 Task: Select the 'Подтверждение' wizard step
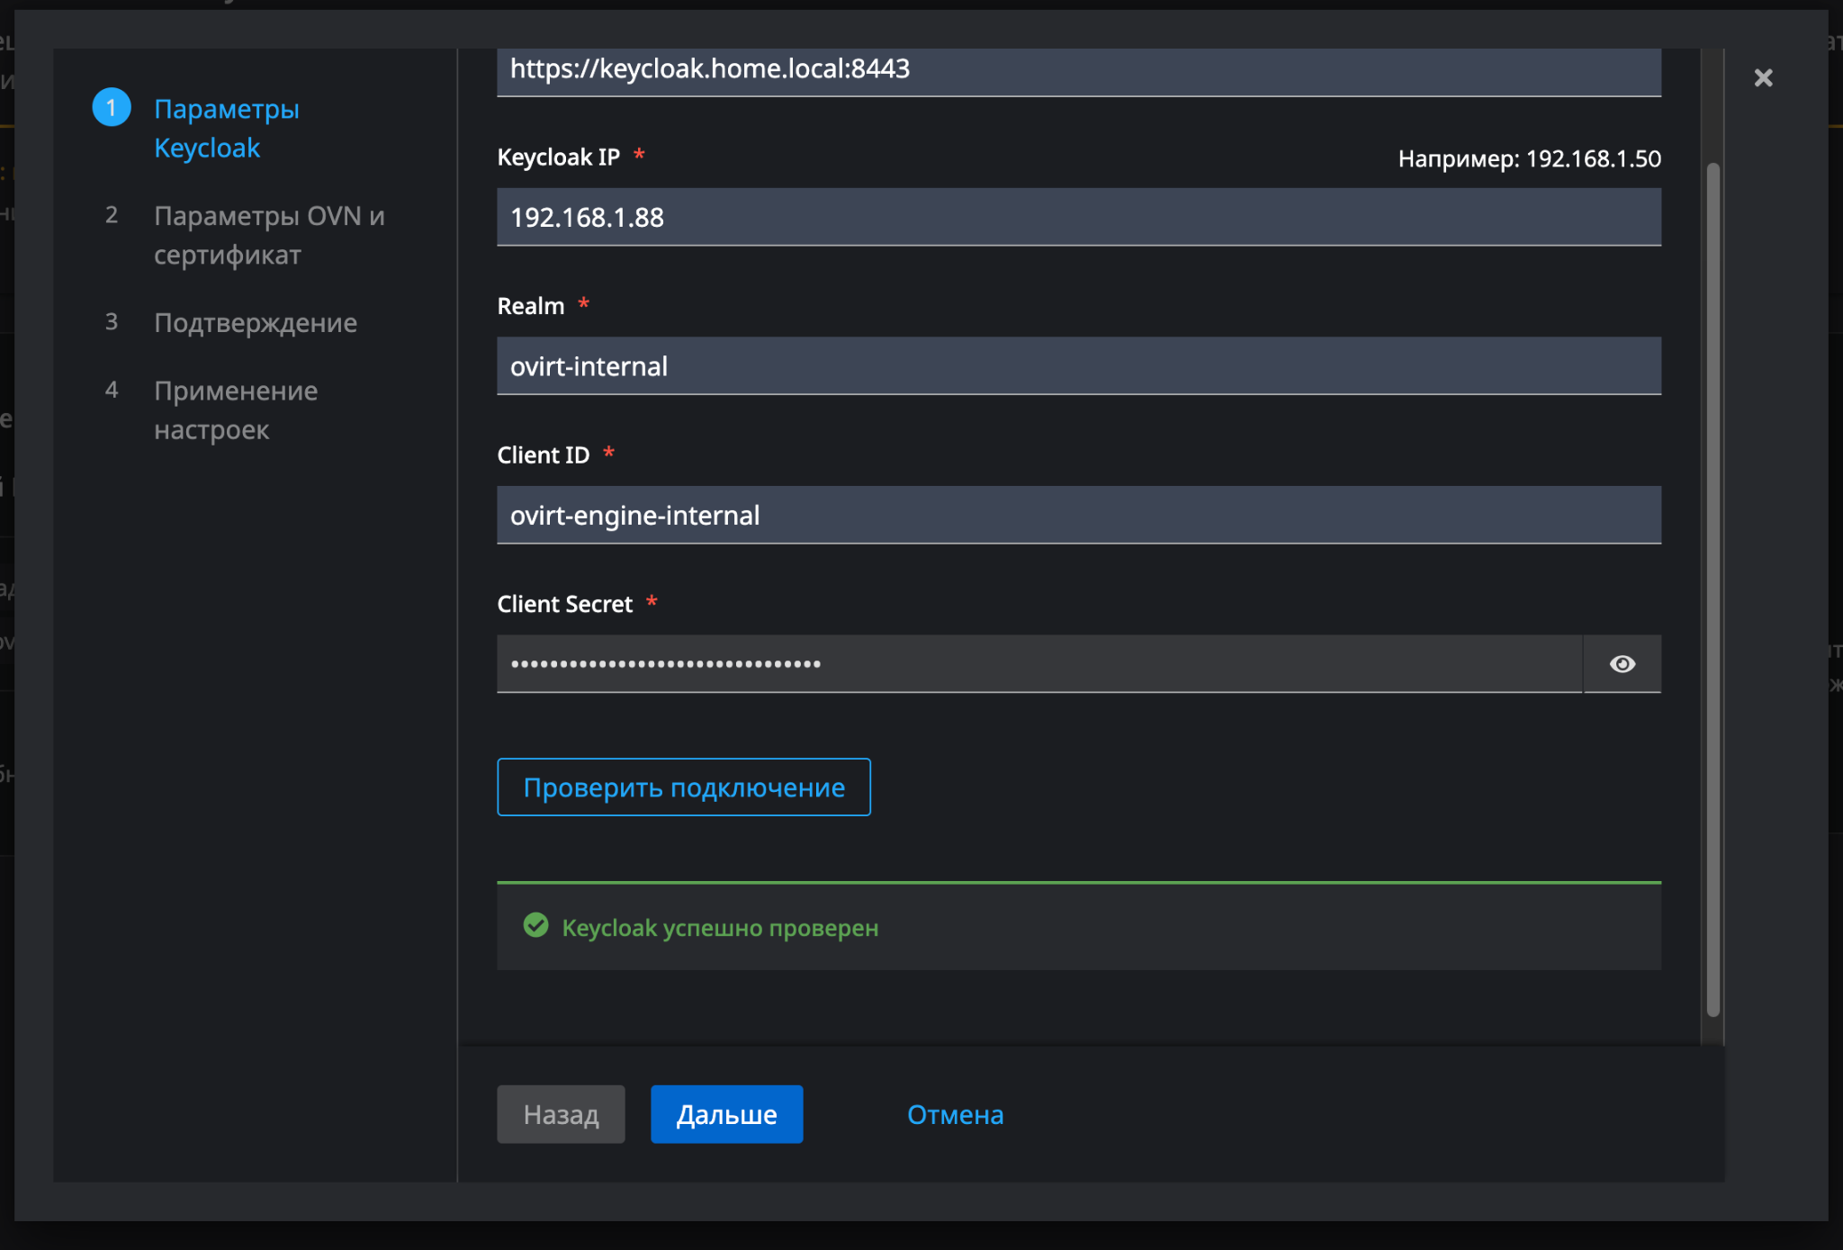255,322
